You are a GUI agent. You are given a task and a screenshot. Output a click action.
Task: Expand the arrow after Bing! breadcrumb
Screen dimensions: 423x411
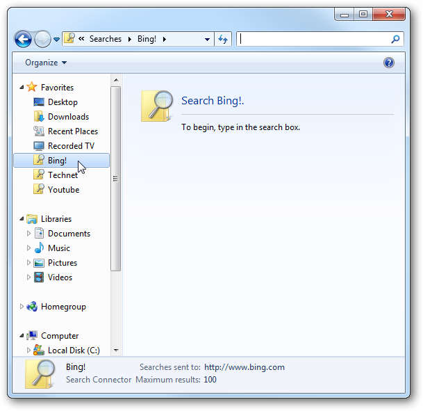pos(165,39)
